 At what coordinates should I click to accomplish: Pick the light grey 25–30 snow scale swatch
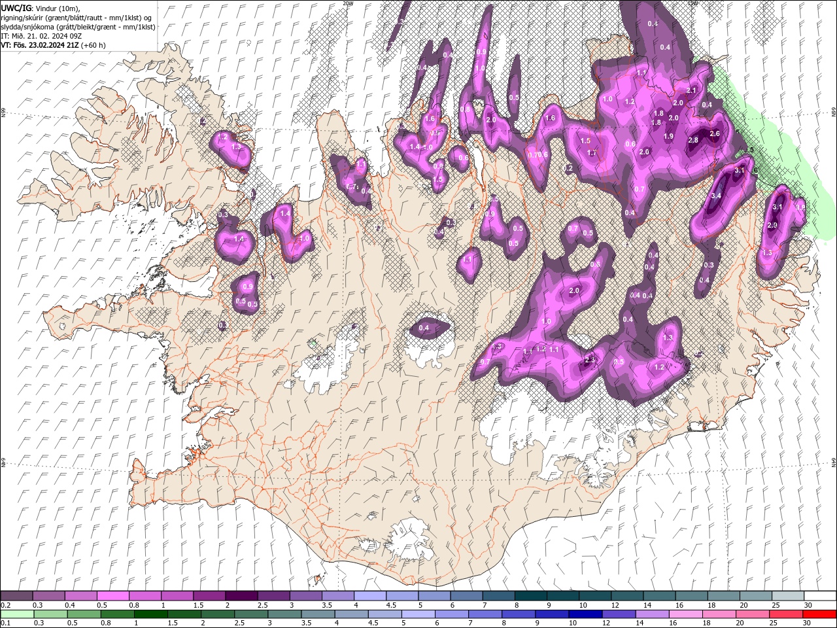tap(787, 596)
